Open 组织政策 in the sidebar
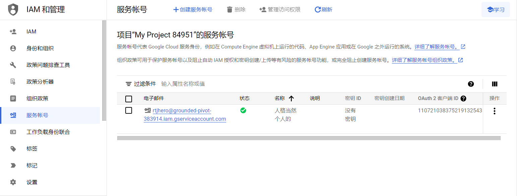 pos(50,99)
